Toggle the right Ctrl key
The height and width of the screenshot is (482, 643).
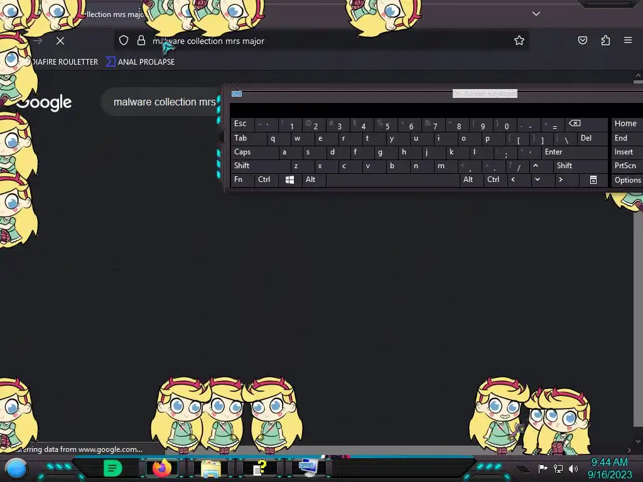(x=495, y=180)
